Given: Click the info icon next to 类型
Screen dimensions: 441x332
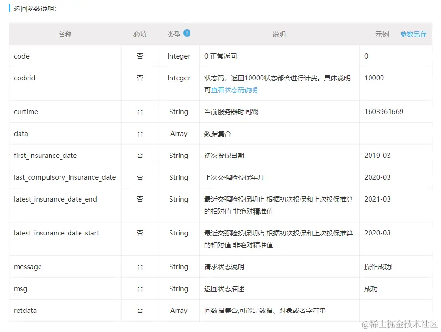Looking at the screenshot, I should pos(187,33).
